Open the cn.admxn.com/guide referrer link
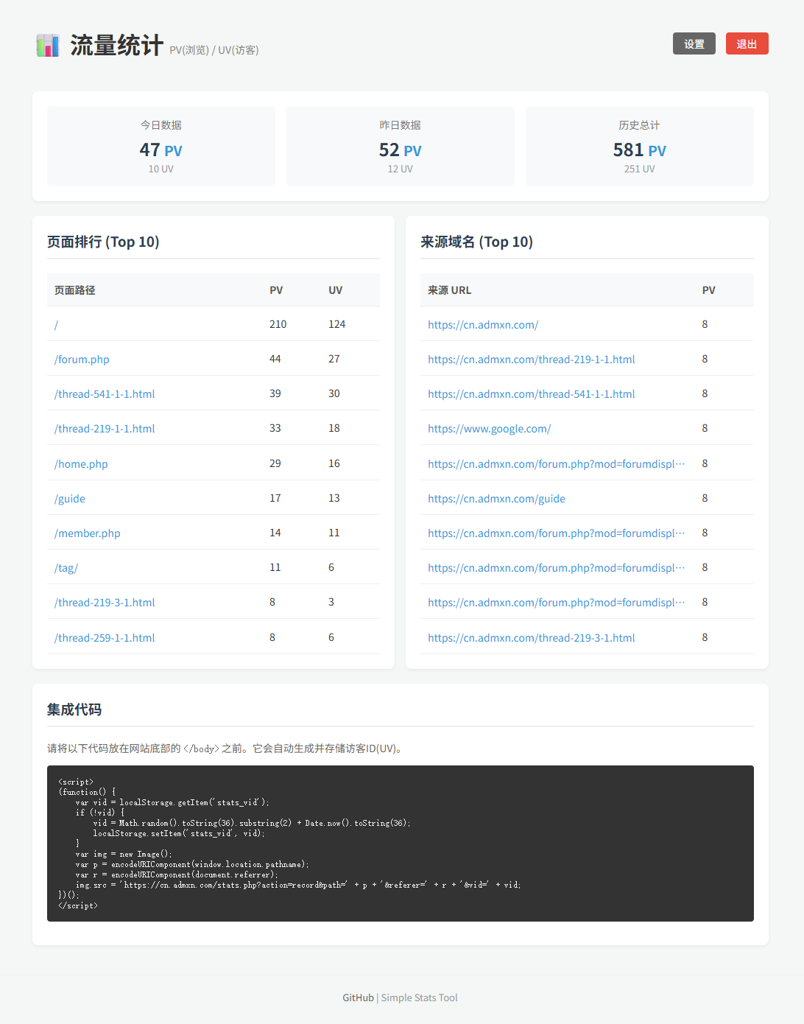Screen dimensions: 804x1024 [x=496, y=498]
